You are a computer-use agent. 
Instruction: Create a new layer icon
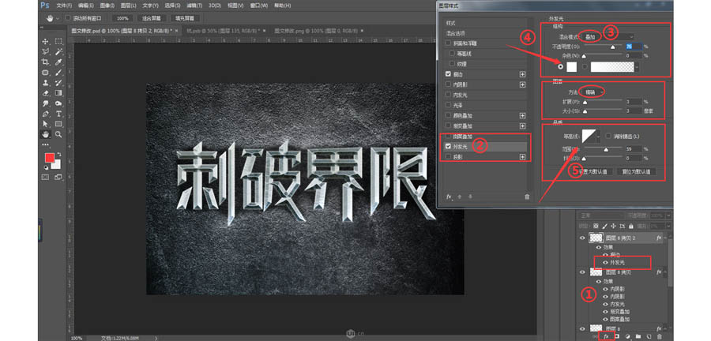click(649, 336)
